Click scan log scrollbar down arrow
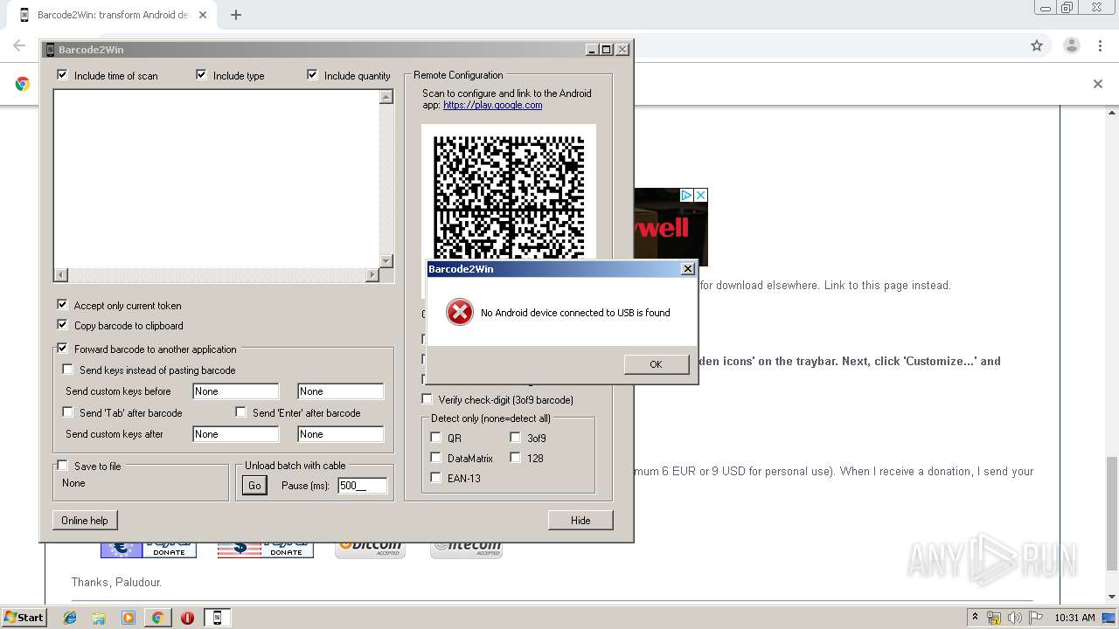The height and width of the screenshot is (629, 1119). [x=386, y=261]
